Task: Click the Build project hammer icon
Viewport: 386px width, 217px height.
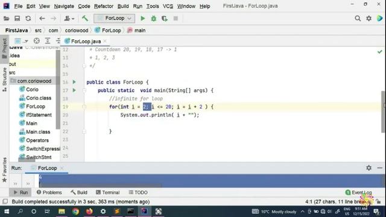Action: (x=85, y=19)
